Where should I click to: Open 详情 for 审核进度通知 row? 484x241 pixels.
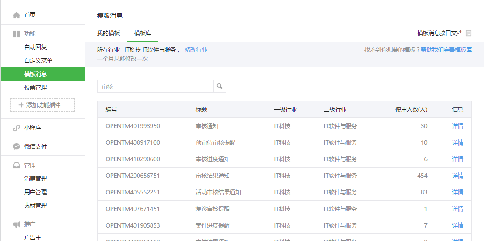(x=458, y=159)
